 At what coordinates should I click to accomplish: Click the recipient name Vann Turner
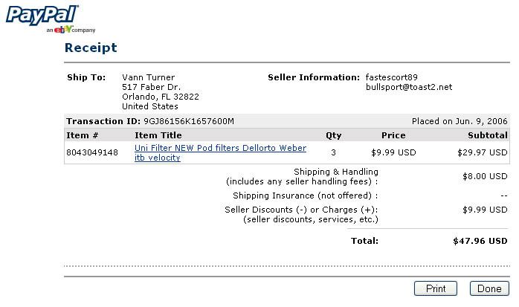[148, 77]
